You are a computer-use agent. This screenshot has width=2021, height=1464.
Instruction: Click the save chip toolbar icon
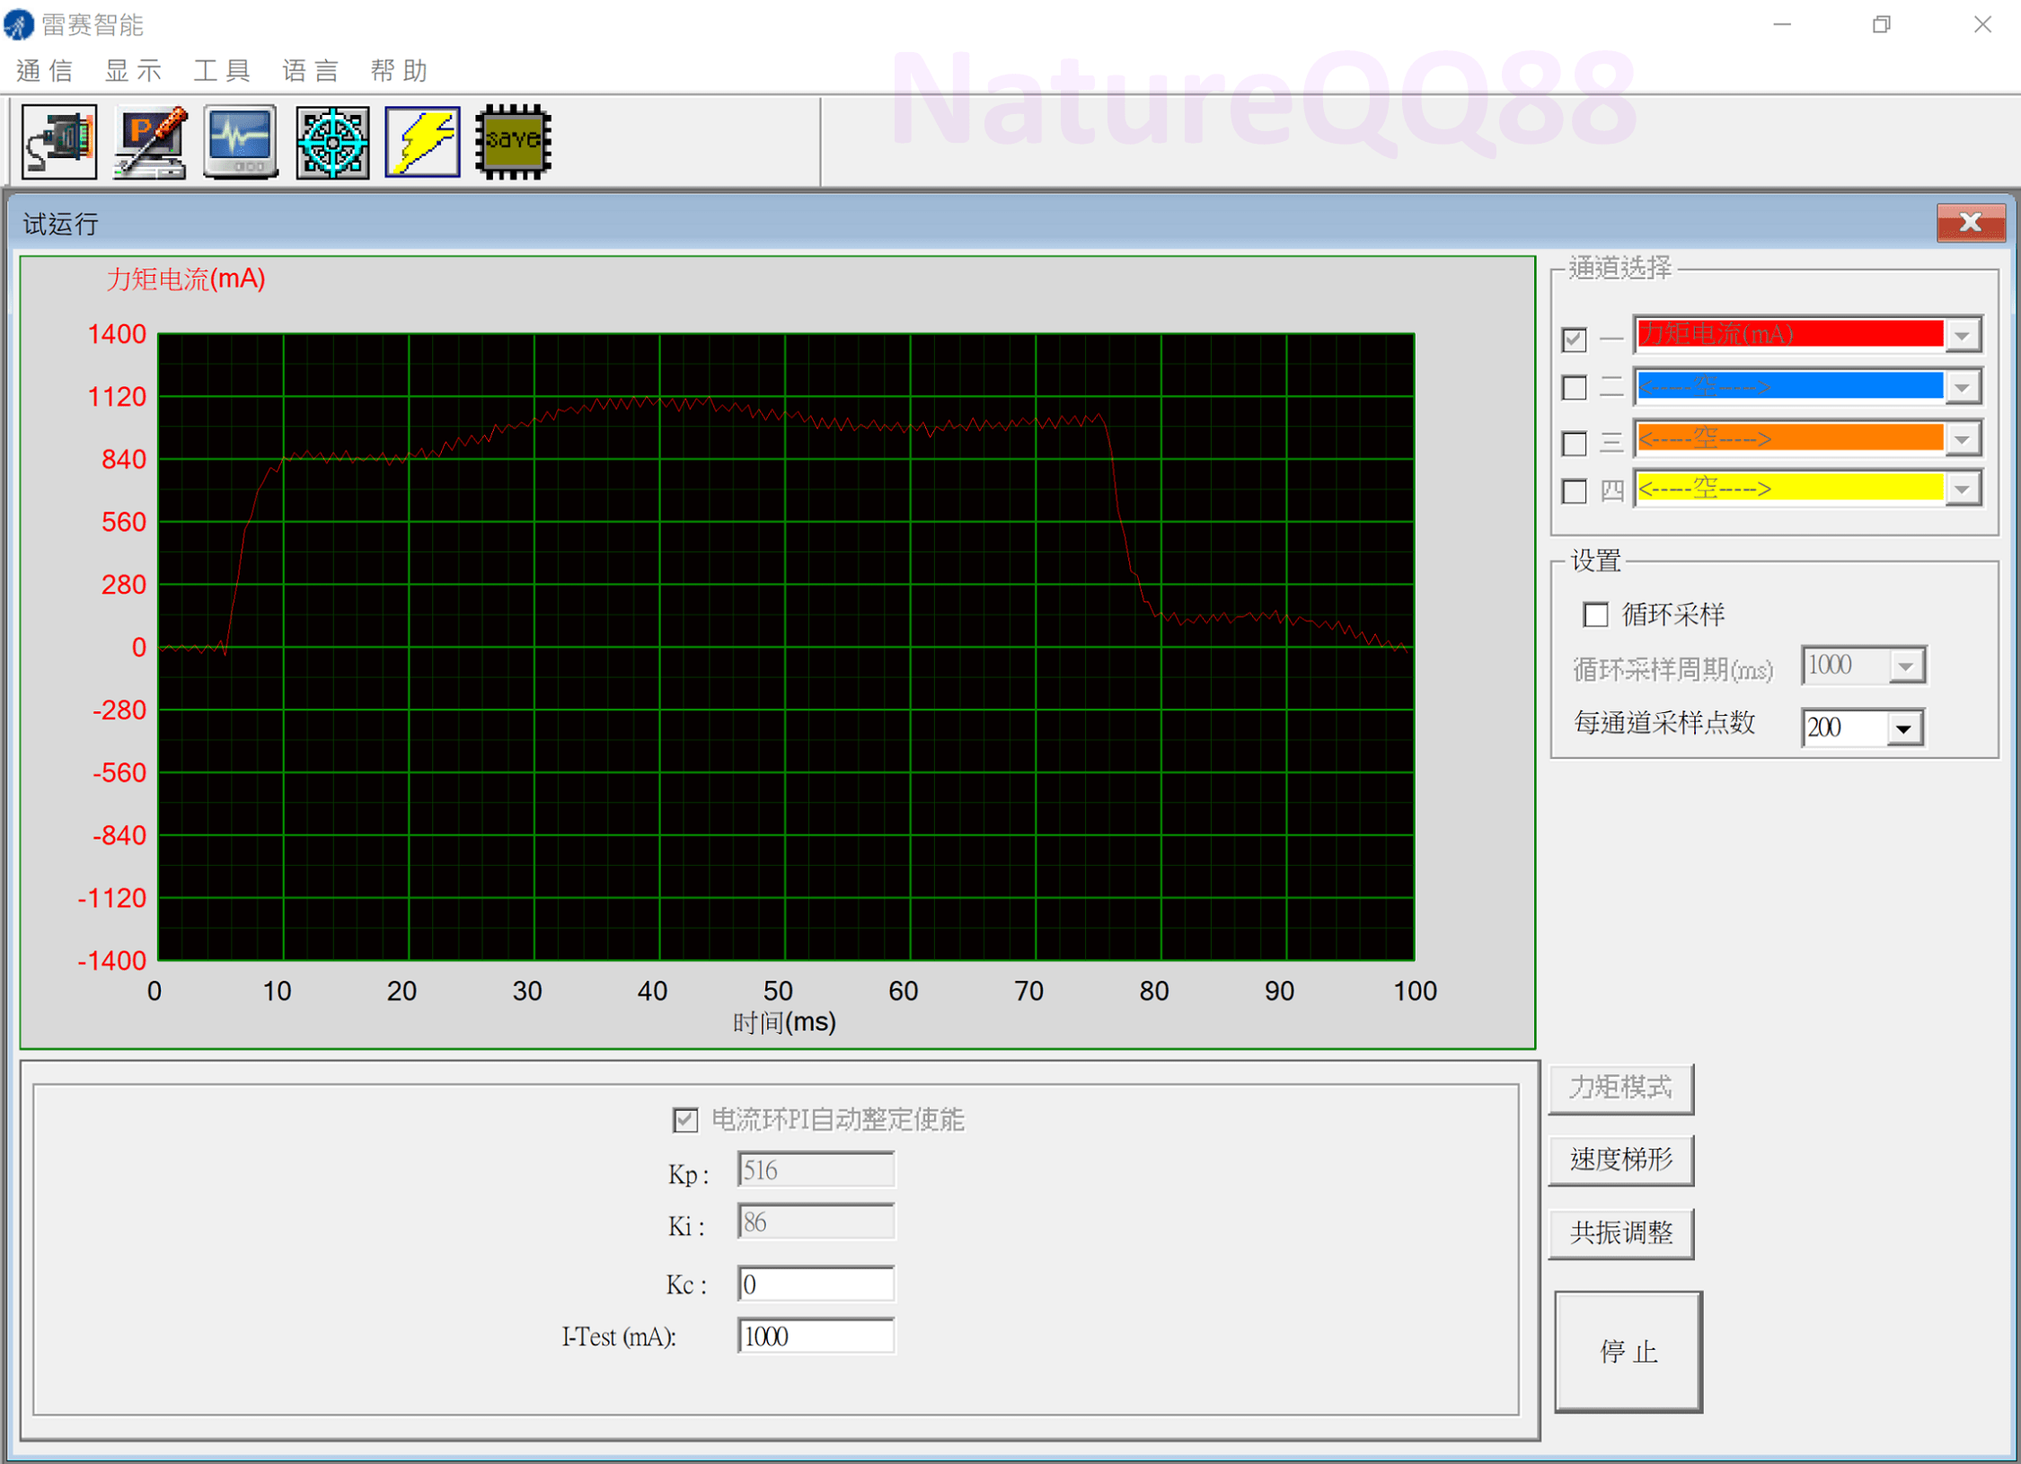click(x=513, y=141)
